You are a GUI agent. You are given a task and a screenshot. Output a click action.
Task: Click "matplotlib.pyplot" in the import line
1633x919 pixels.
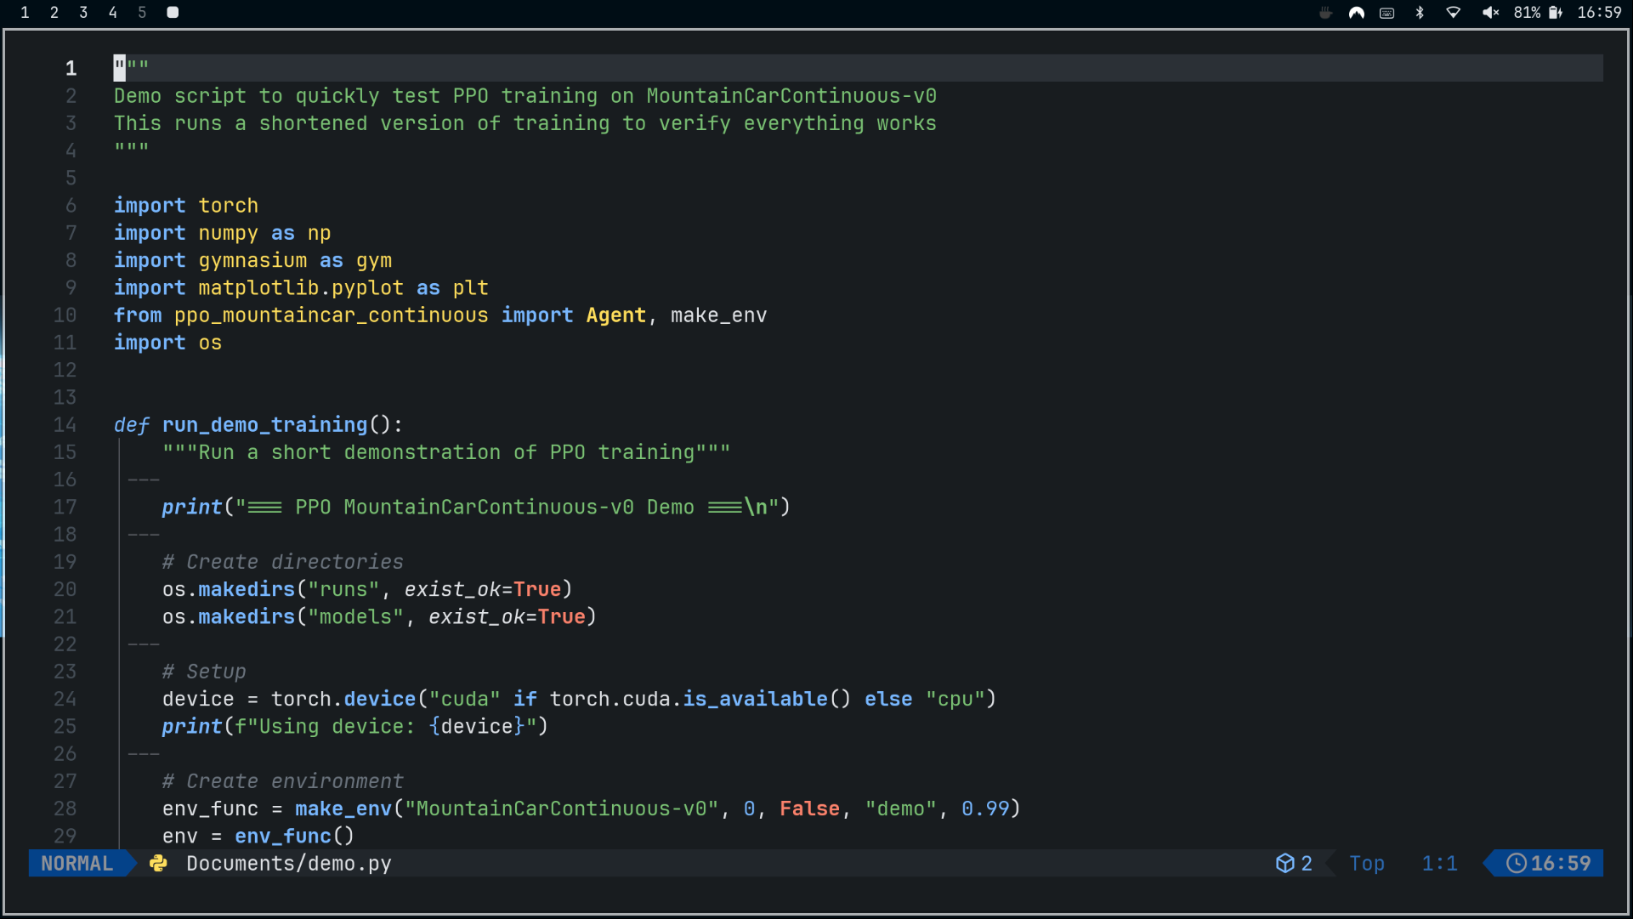[x=301, y=287]
